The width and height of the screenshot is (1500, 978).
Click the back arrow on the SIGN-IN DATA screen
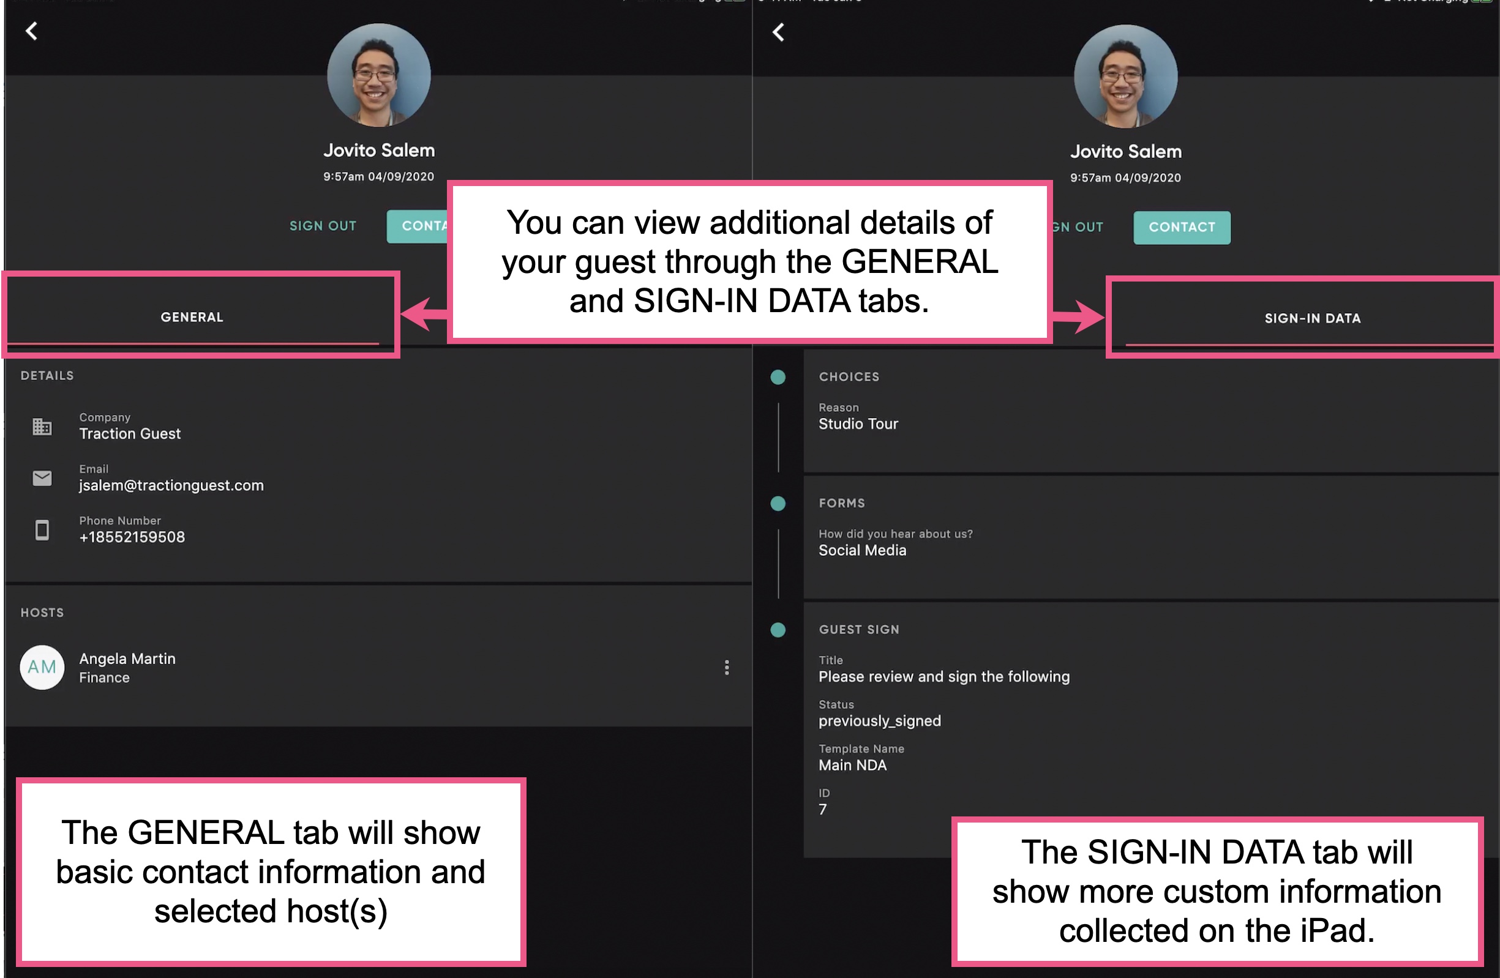pos(779,32)
